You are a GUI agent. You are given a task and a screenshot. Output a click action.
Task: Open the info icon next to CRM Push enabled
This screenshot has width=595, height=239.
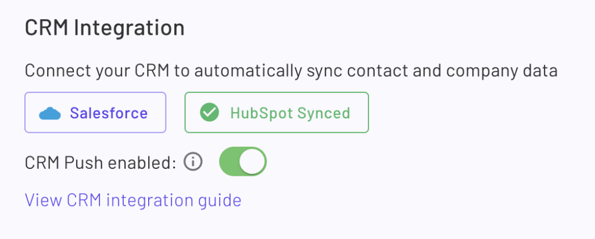193,162
